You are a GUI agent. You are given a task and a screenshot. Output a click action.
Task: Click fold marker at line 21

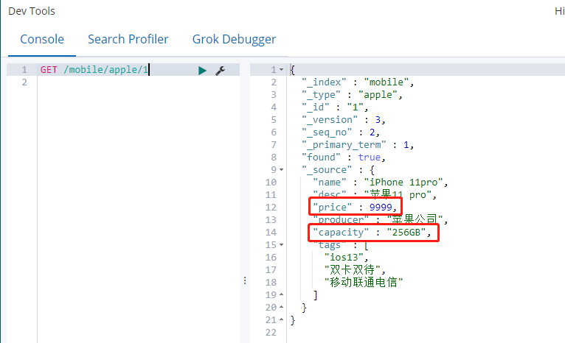coord(282,320)
